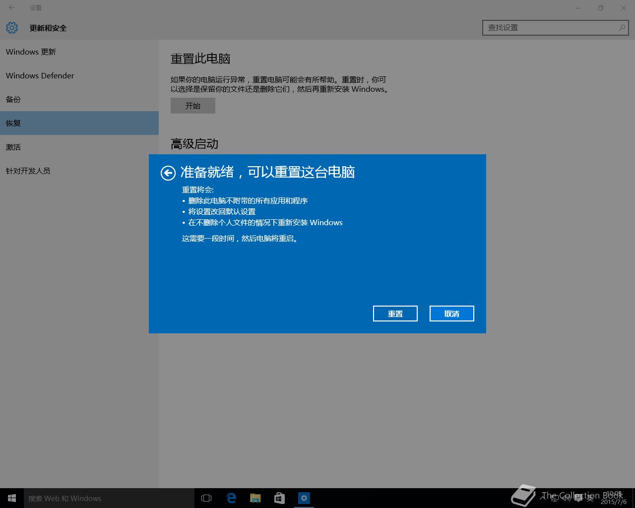Open File Explorer from the taskbar
635x508 pixels.
coord(255,498)
